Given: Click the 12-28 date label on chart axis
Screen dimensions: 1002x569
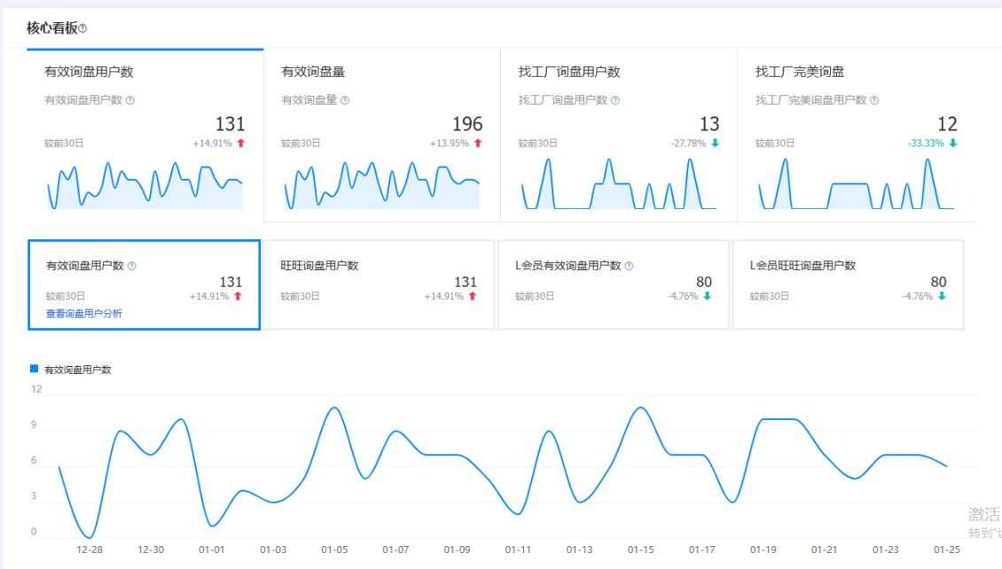Looking at the screenshot, I should [90, 550].
